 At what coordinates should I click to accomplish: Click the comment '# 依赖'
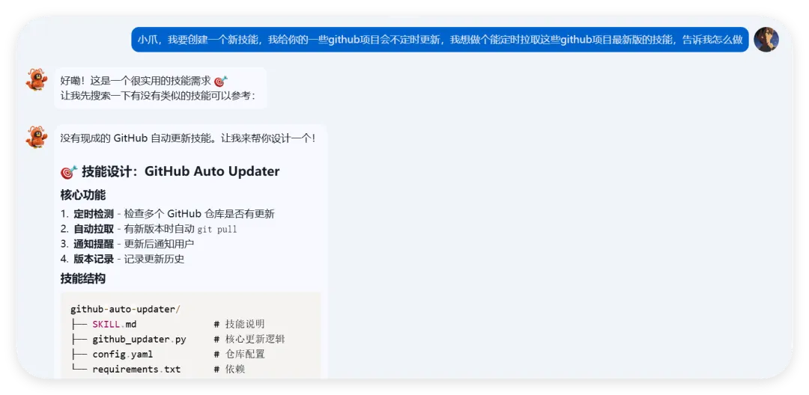pyautogui.click(x=230, y=370)
